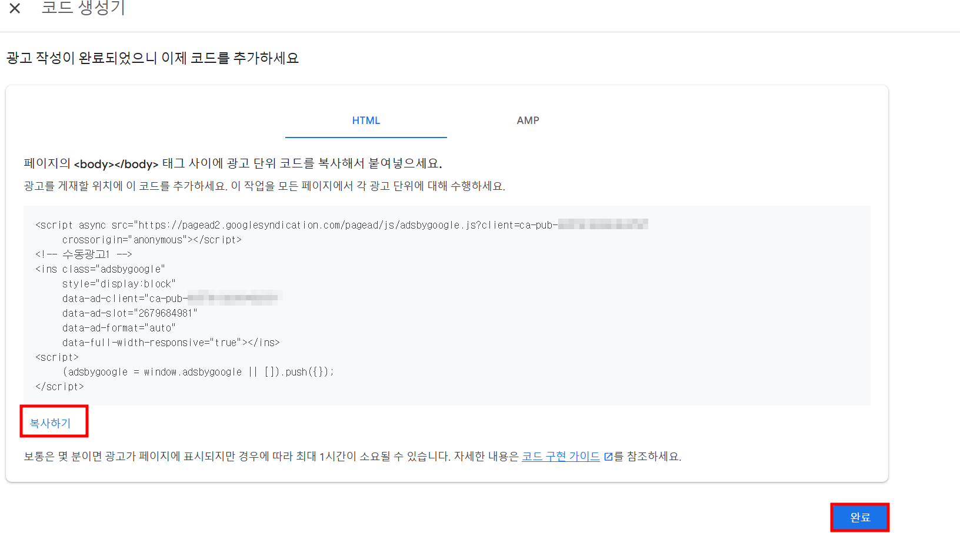Click the 페이지의 <body></body> 태그 instruction
Image resolution: width=960 pixels, height=533 pixels.
pyautogui.click(x=233, y=163)
